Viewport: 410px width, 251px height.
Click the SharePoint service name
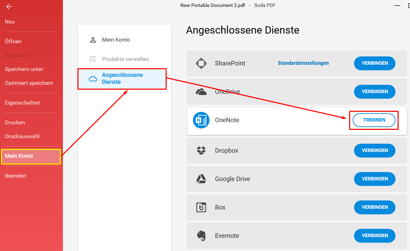point(230,63)
